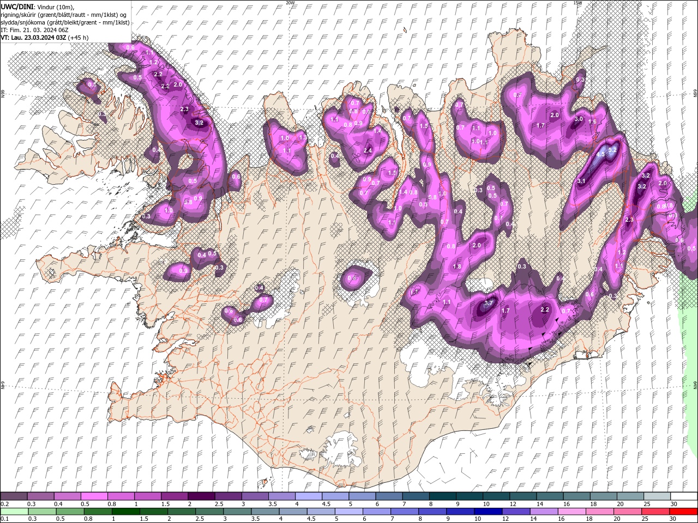Click the 2.4 value in northern Iceland
Image resolution: width=698 pixels, height=523 pixels.
368,150
